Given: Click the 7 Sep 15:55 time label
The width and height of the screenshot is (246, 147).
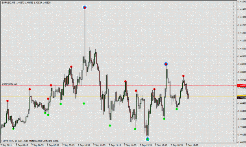Looking at the screenshot, I should pos(146,145).
